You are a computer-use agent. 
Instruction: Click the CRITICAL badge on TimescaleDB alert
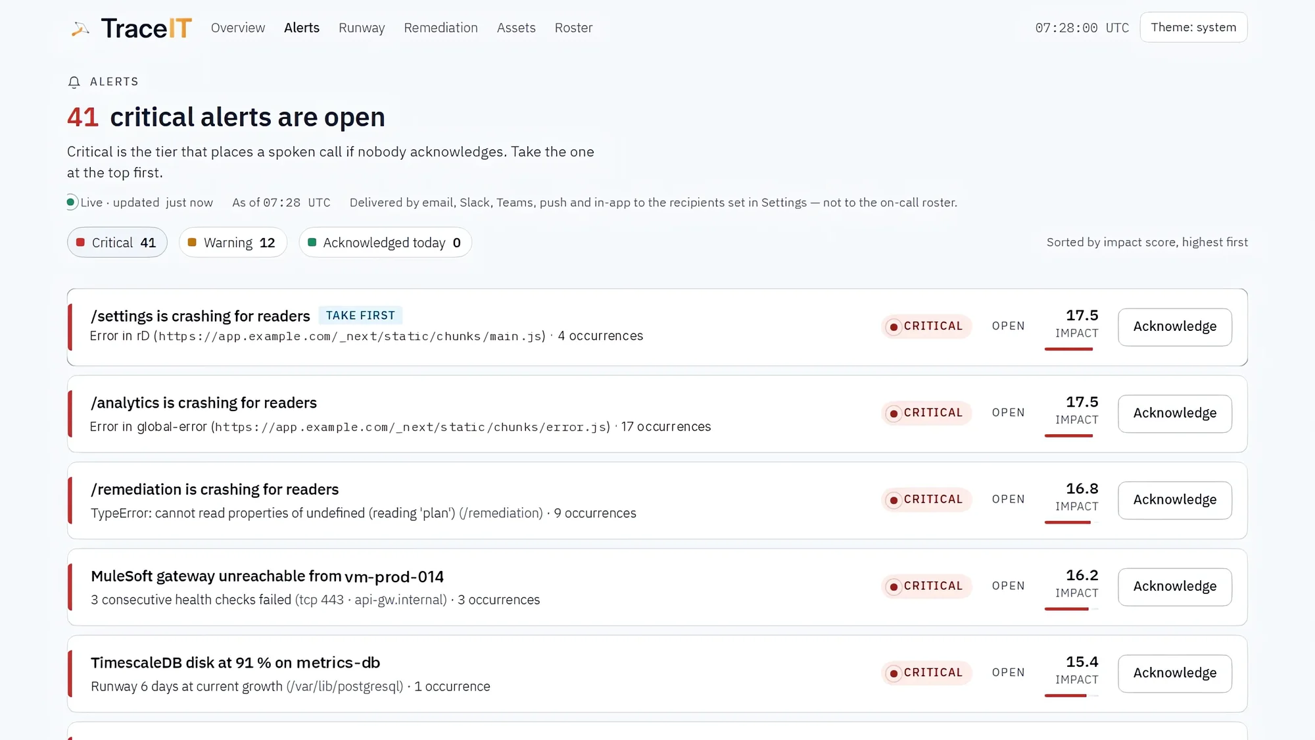click(926, 673)
